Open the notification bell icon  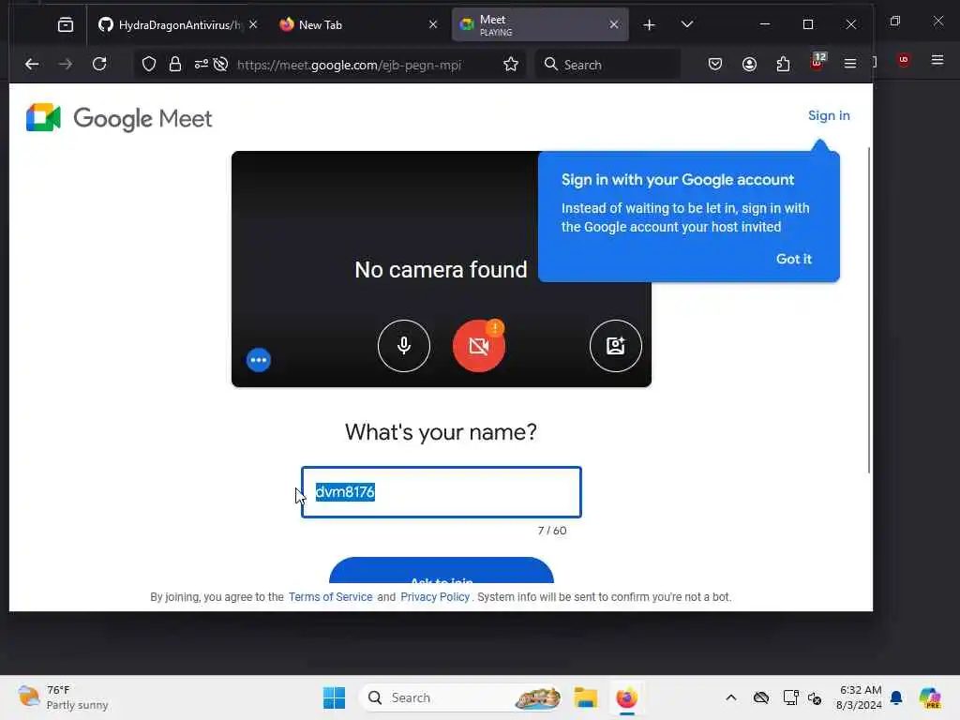(896, 697)
